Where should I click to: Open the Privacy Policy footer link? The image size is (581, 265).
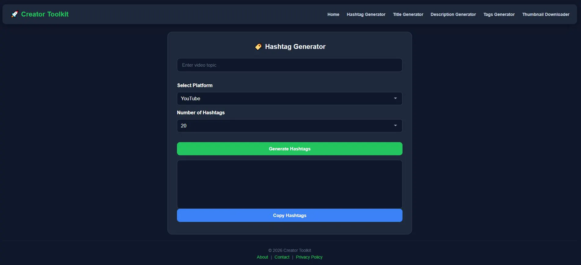click(309, 257)
